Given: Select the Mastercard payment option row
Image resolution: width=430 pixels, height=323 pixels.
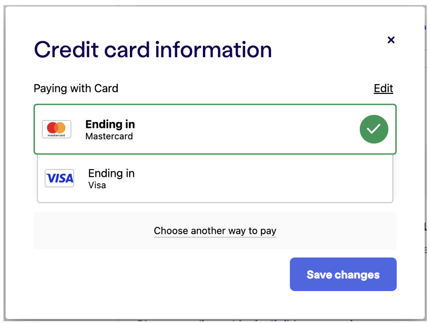Looking at the screenshot, I should coord(215,129).
